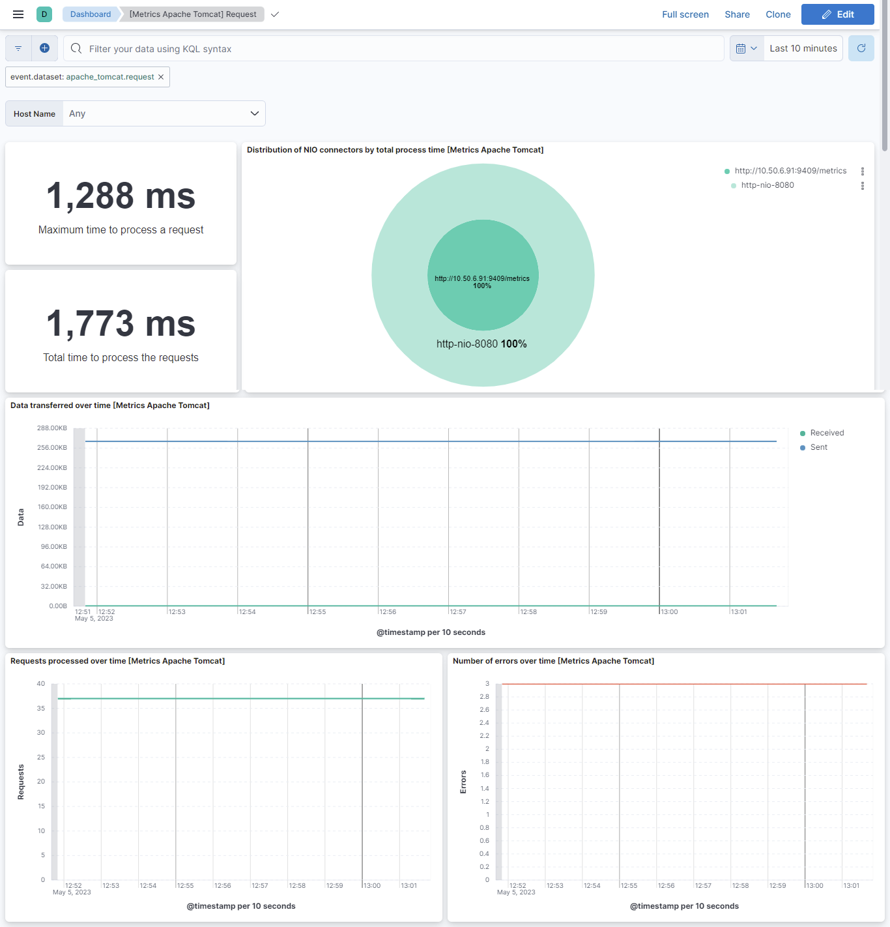Expand the breadcrumb chevron after Request title

[275, 14]
